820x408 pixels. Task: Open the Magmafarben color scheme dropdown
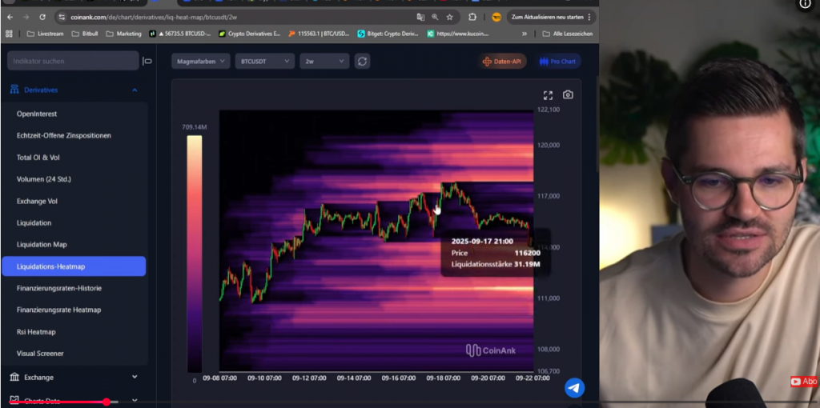point(200,62)
